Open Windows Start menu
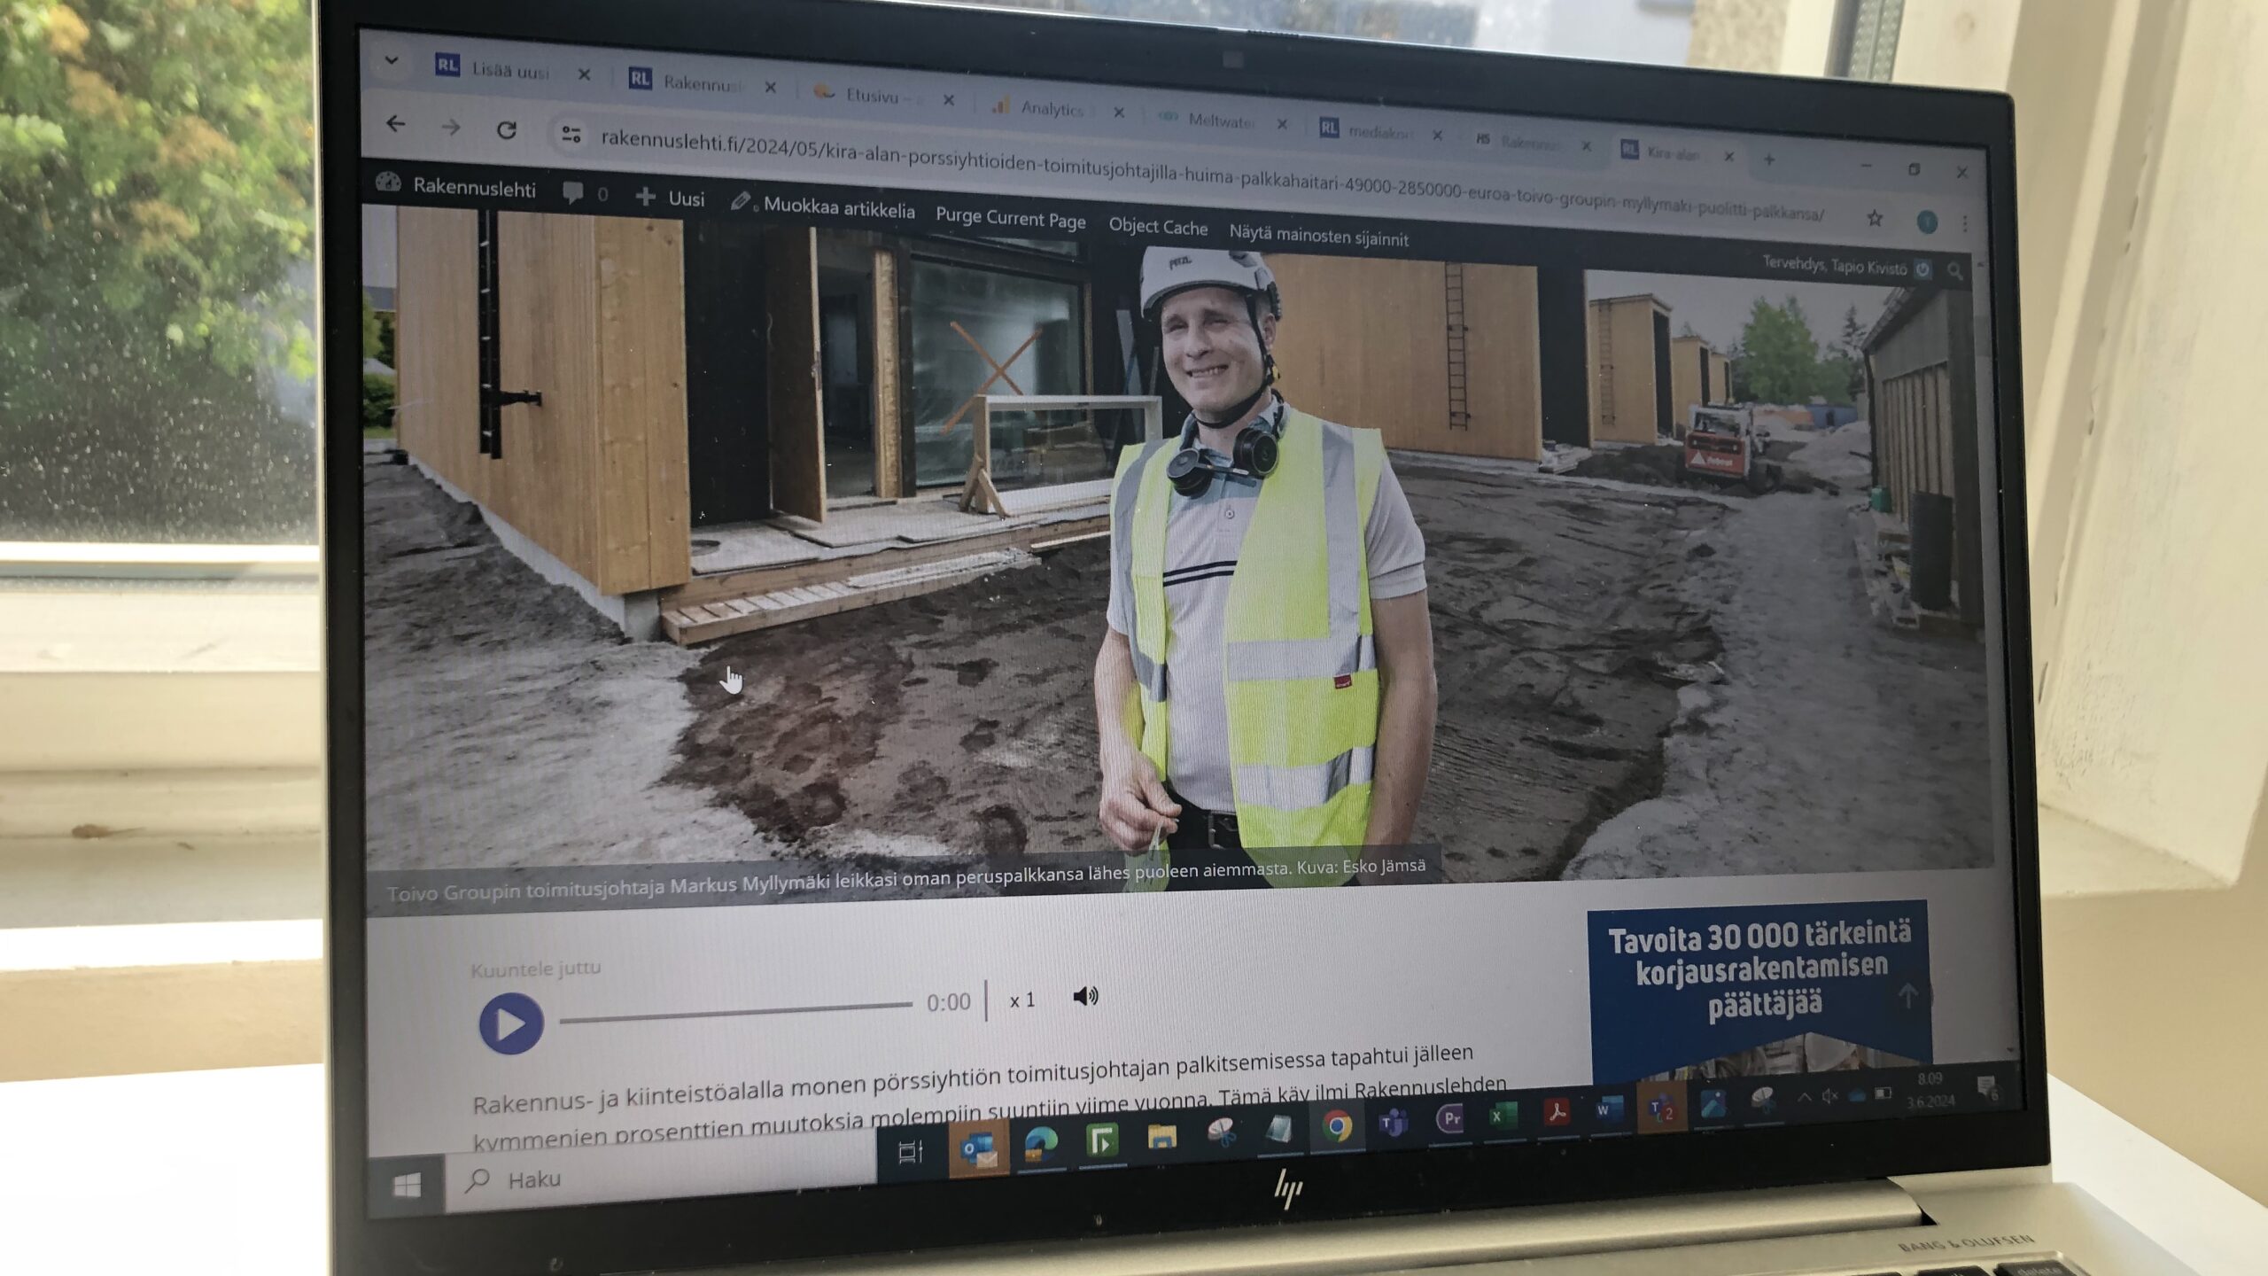The image size is (2268, 1276). tap(407, 1186)
